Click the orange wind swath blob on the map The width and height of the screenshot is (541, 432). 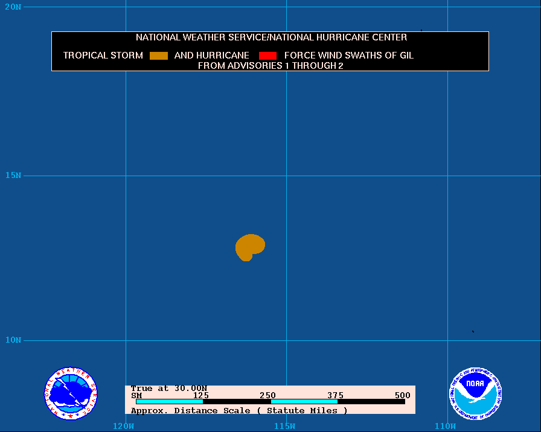pyautogui.click(x=250, y=247)
